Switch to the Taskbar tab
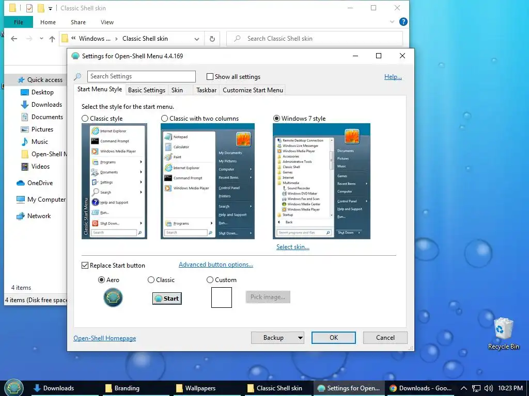The height and width of the screenshot is (396, 529). [x=206, y=90]
